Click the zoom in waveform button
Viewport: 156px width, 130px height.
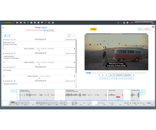click(x=12, y=91)
